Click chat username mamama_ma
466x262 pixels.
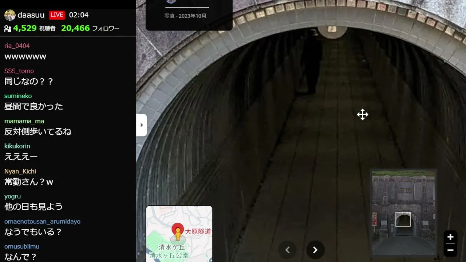click(24, 121)
